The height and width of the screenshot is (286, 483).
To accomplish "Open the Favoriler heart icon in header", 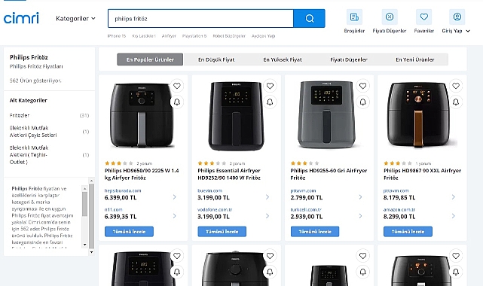I will (424, 17).
